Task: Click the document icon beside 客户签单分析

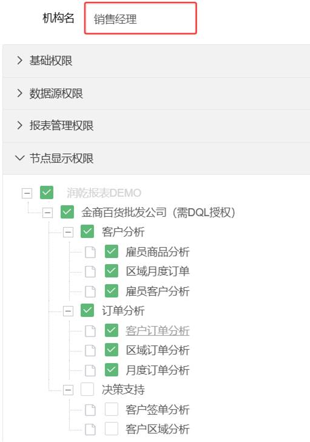Action: tap(90, 410)
